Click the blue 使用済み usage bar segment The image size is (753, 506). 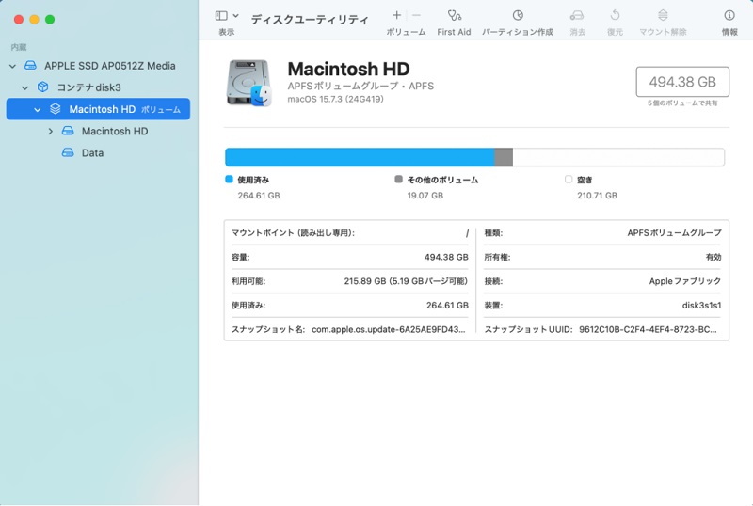tap(360, 157)
